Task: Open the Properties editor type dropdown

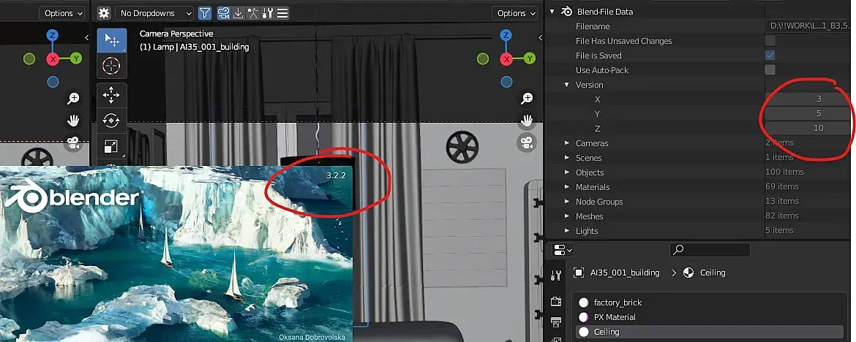Action: point(563,250)
